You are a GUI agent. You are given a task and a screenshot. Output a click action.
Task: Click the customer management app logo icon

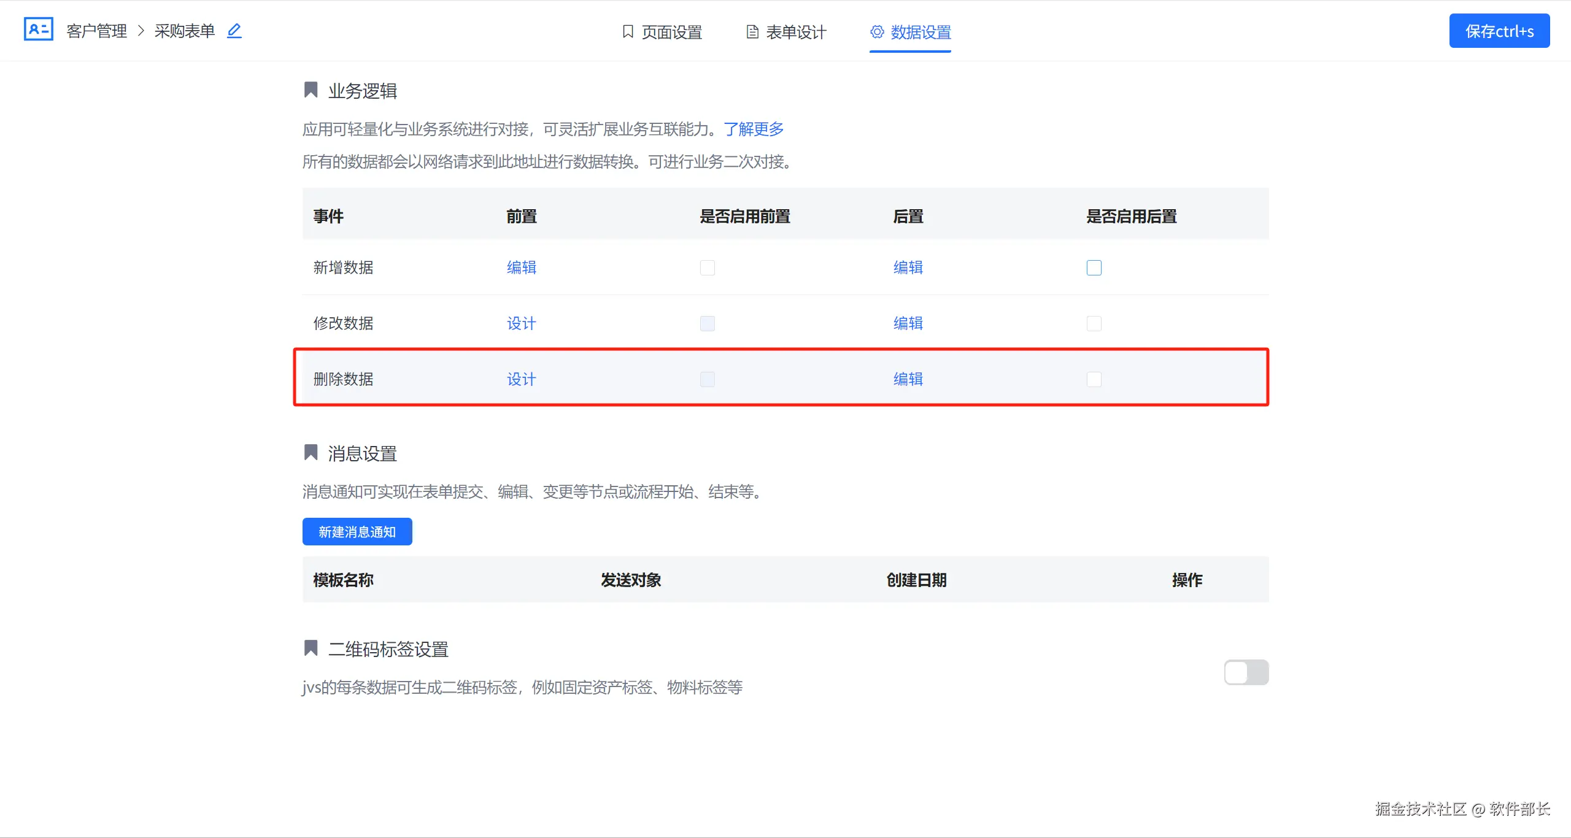[38, 29]
